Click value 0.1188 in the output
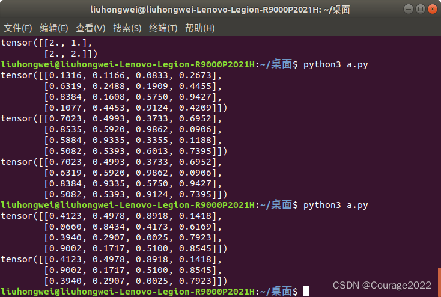Screen dimensions: 441x297 click(x=195, y=140)
